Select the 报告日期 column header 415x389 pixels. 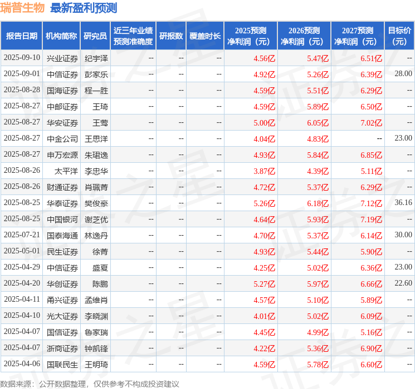(x=21, y=36)
